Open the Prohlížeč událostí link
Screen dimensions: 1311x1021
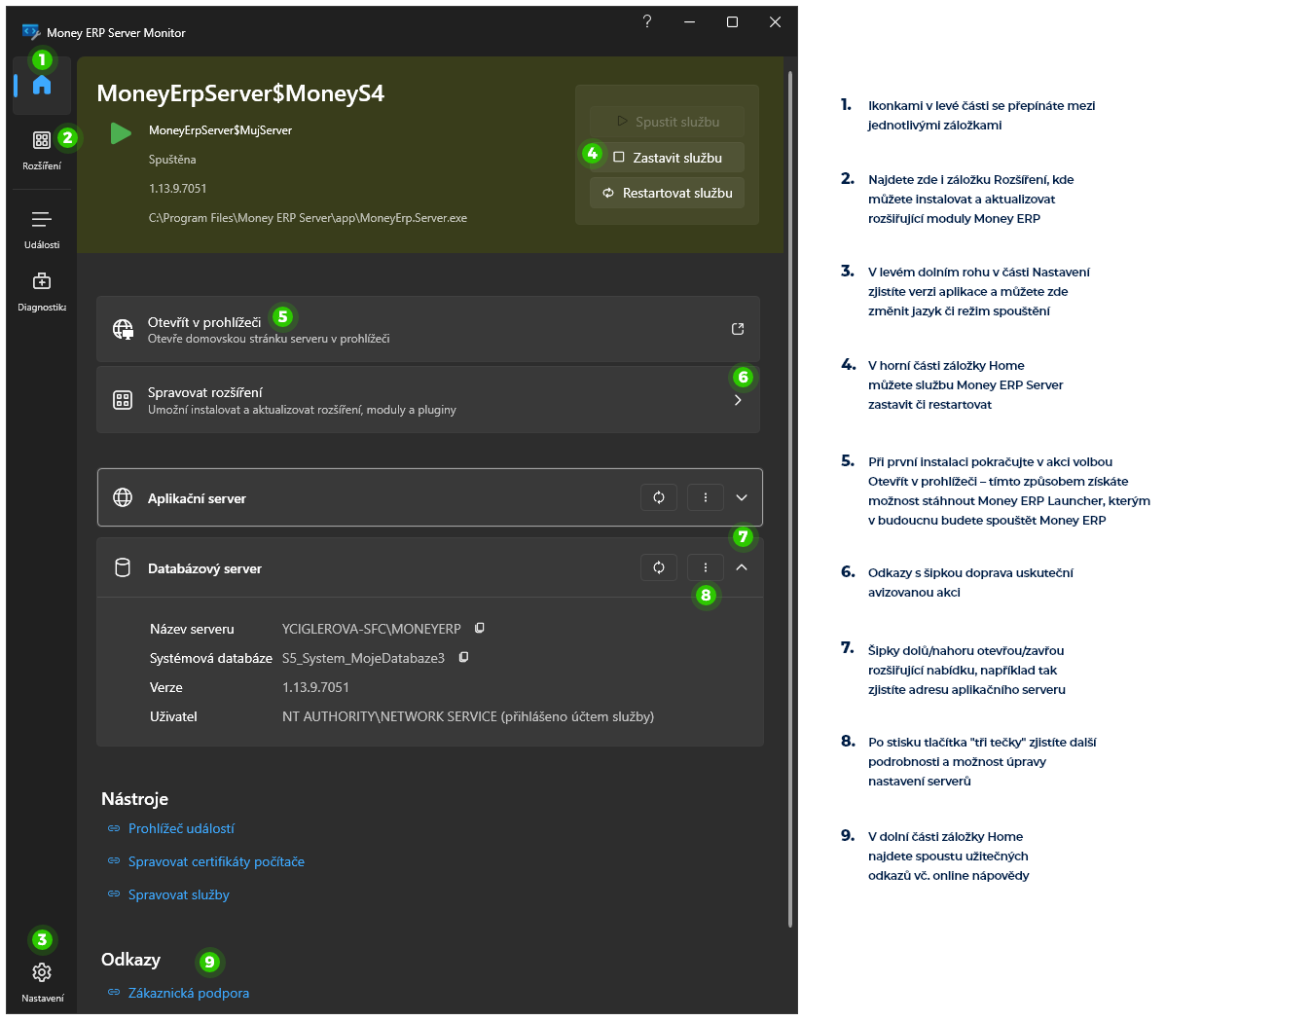pos(181,828)
